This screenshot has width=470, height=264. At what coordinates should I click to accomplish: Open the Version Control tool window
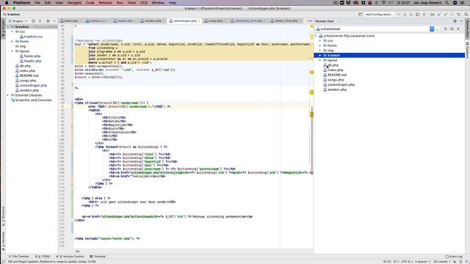pos(70,257)
